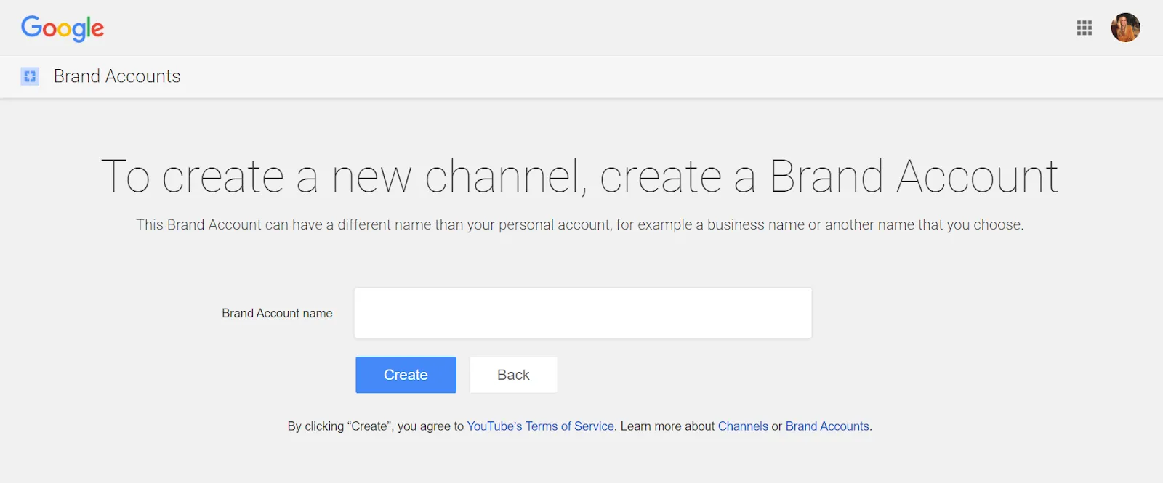Open the account profile avatar
This screenshot has width=1163, height=483.
click(1125, 28)
